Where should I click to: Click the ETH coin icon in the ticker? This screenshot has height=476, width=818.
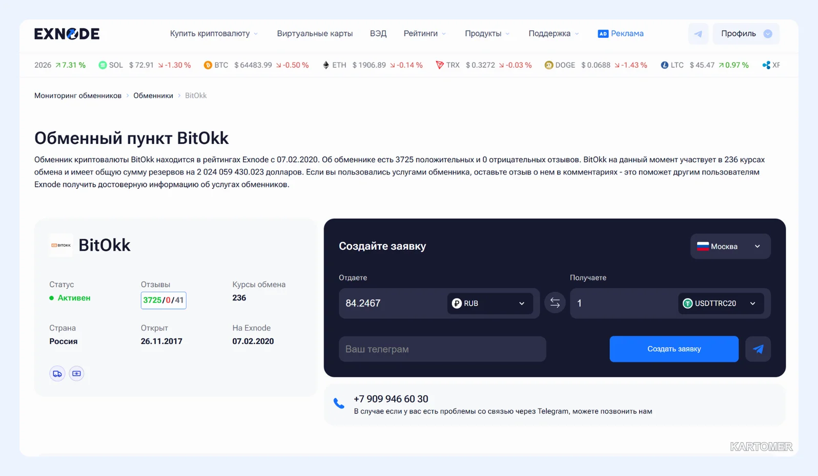click(326, 65)
